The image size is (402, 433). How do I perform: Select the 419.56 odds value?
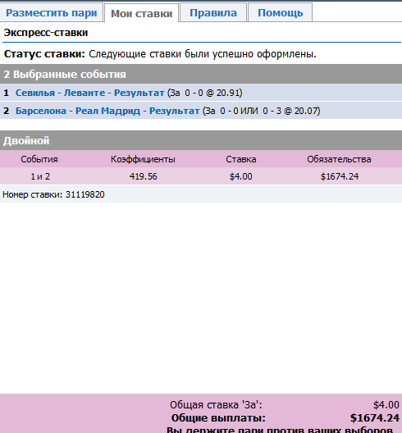point(143,176)
